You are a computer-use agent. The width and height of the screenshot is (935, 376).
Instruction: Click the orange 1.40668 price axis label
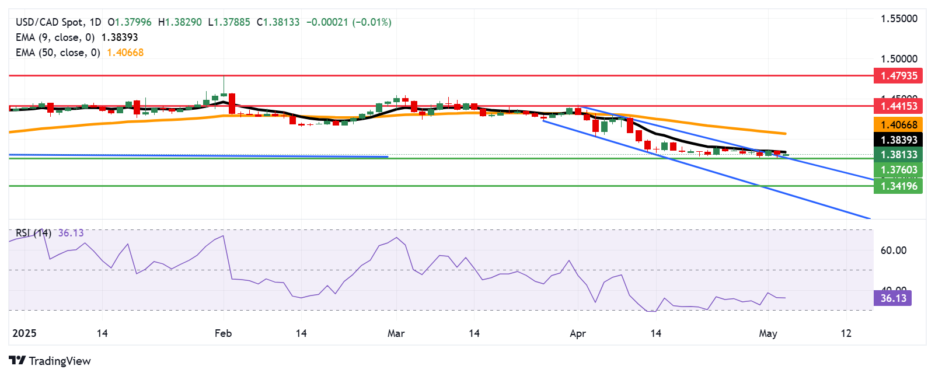(899, 124)
